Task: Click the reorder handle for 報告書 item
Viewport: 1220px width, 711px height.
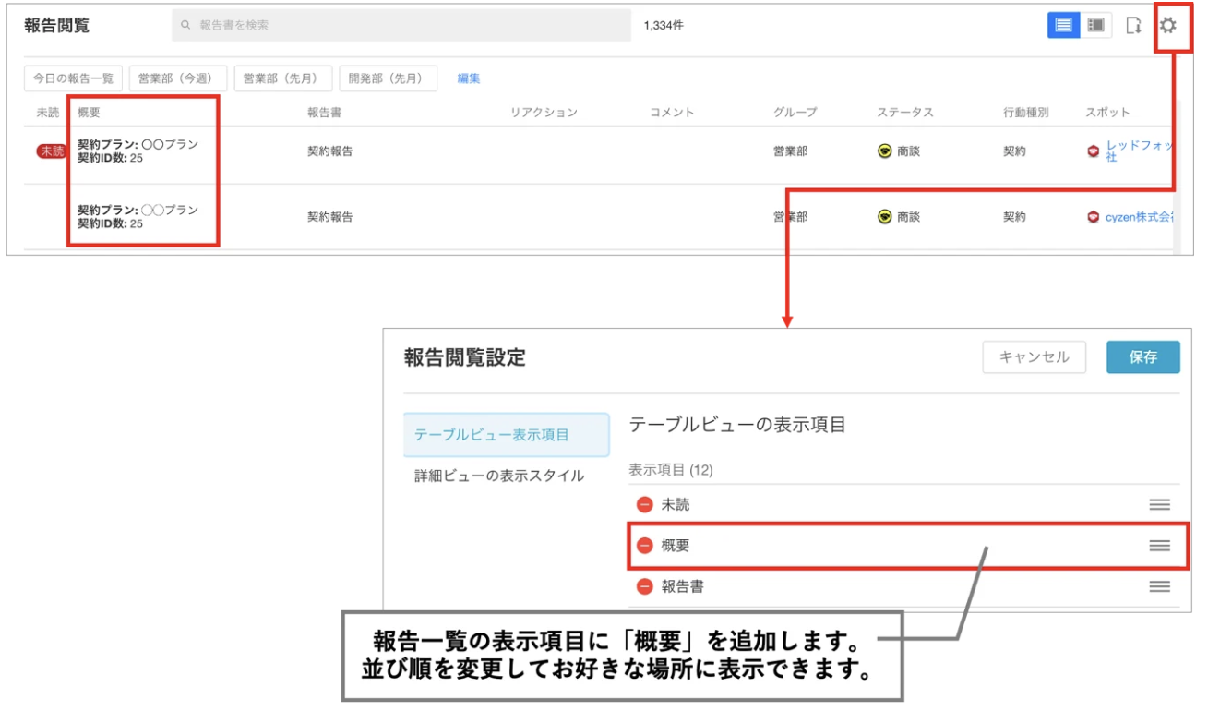Action: [1160, 586]
